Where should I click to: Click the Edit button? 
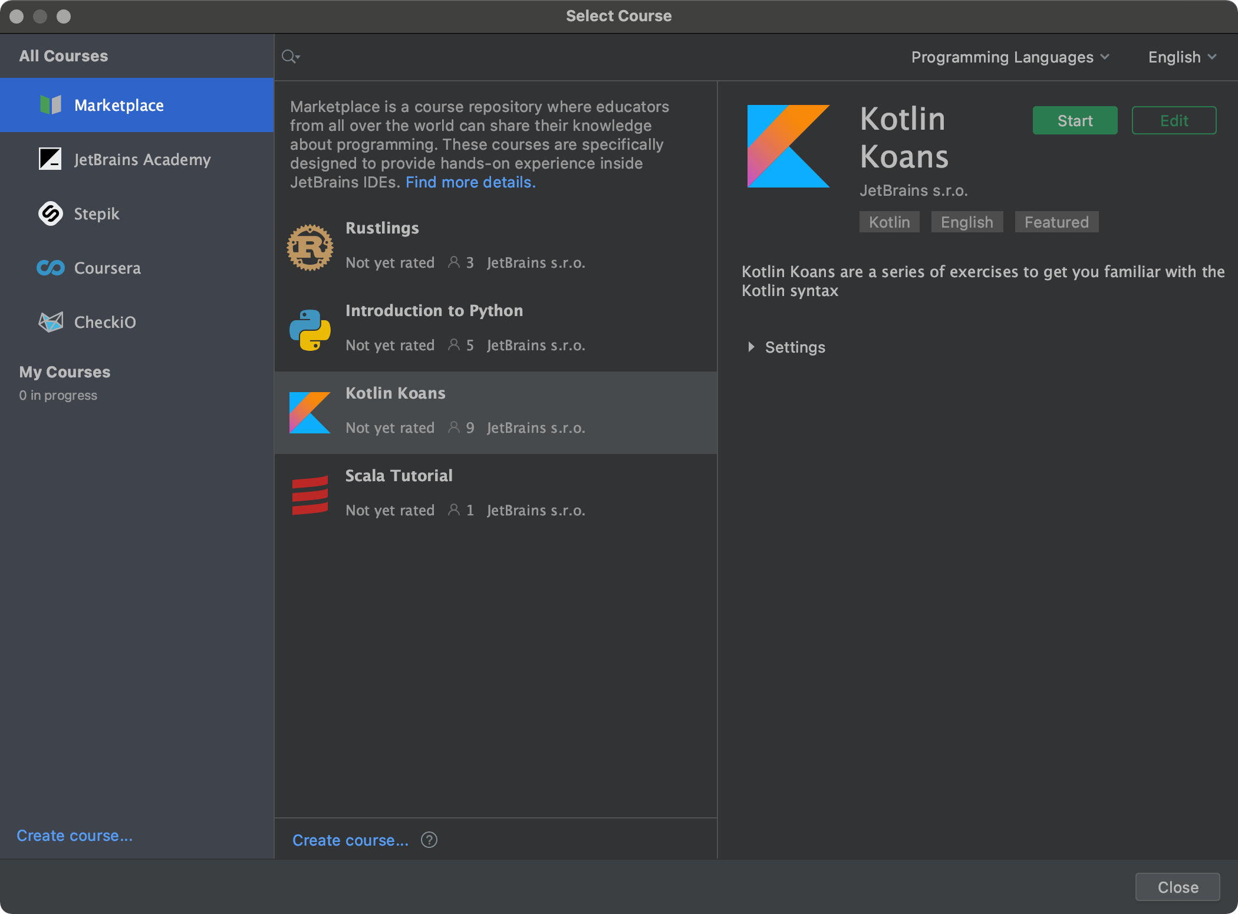(1174, 120)
